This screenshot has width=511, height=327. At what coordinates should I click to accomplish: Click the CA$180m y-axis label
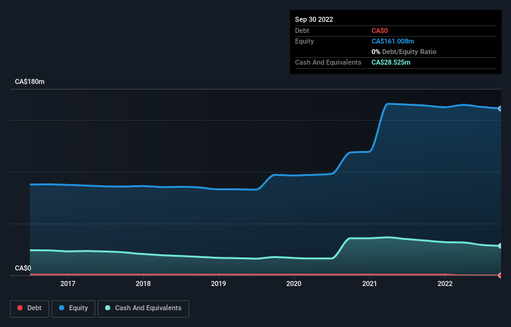click(x=30, y=81)
